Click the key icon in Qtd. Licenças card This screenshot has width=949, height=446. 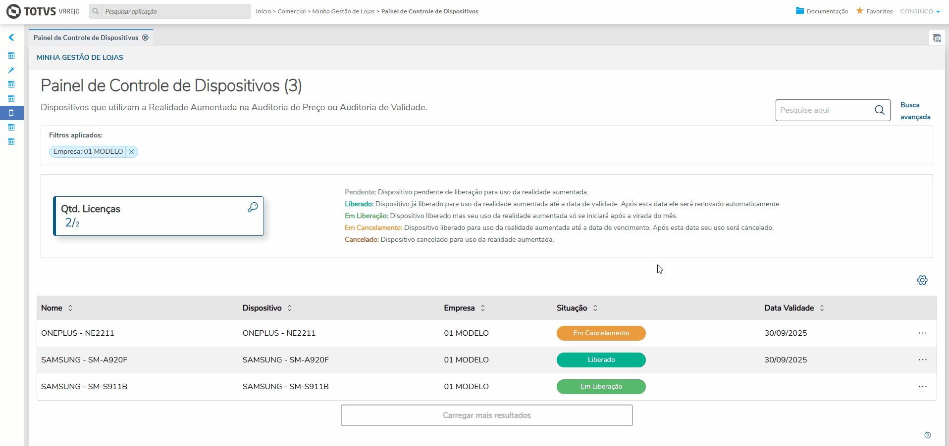click(253, 208)
